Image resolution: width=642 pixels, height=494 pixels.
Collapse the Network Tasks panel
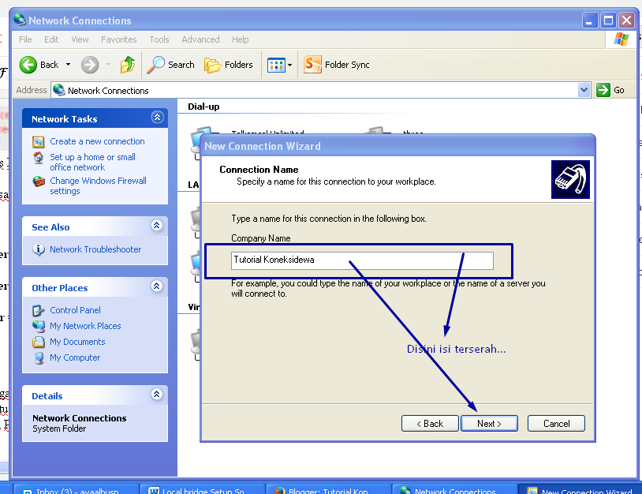pyautogui.click(x=157, y=117)
